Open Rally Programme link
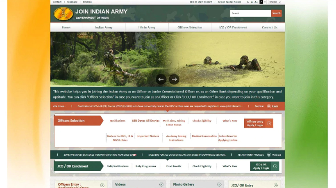The width and height of the screenshot is (336, 188). (x=146, y=166)
